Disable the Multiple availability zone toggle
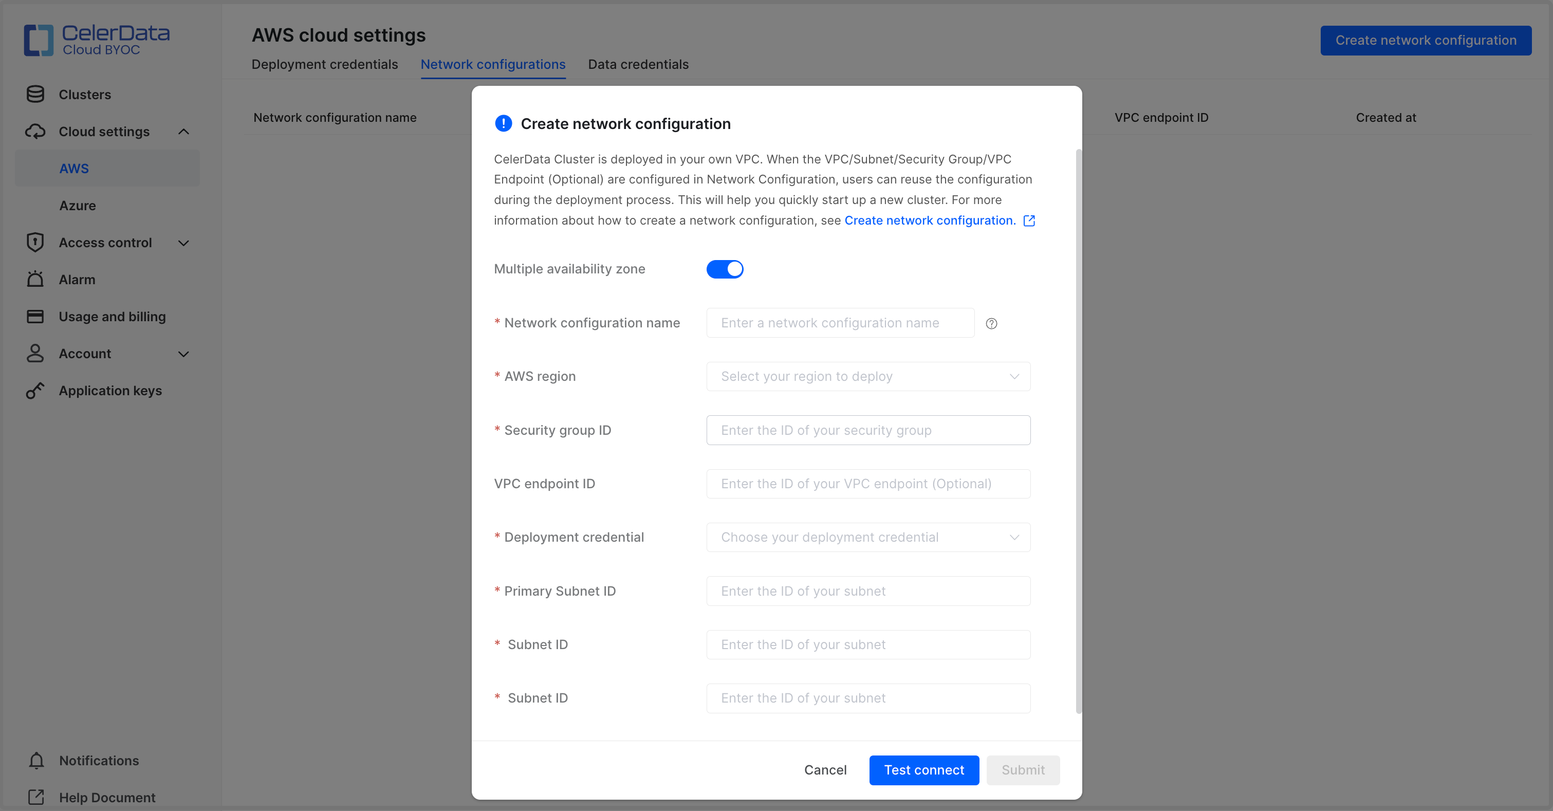The height and width of the screenshot is (811, 1553). (x=725, y=269)
